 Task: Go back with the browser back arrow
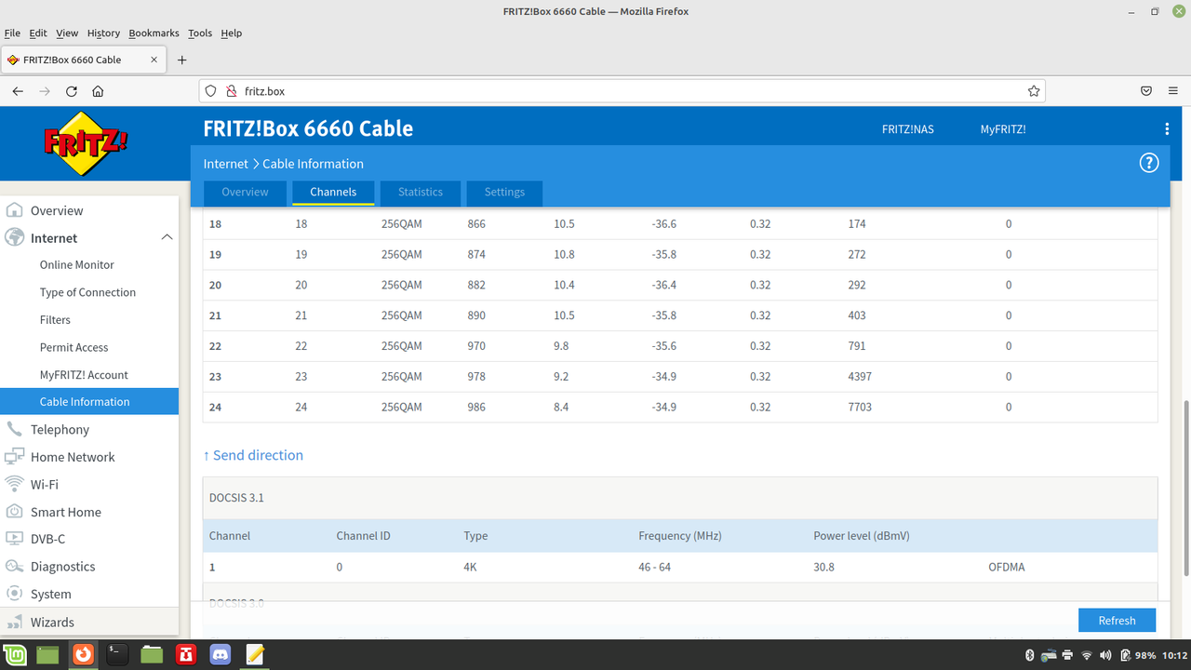coord(18,91)
